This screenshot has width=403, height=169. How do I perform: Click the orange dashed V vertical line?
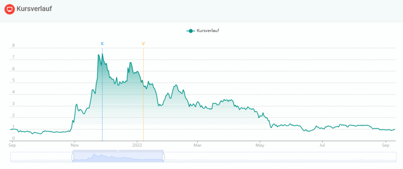[143, 94]
